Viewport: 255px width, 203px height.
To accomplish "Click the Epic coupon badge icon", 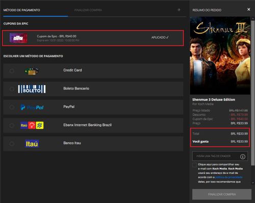I will click(18, 38).
